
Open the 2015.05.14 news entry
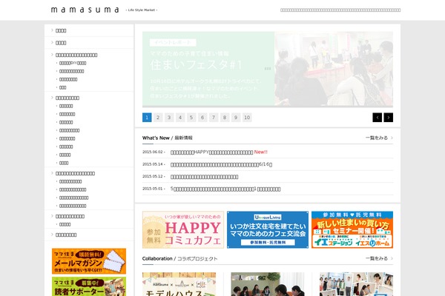(221, 164)
